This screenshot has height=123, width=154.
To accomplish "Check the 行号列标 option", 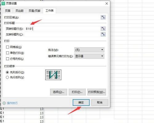I will [7, 59].
